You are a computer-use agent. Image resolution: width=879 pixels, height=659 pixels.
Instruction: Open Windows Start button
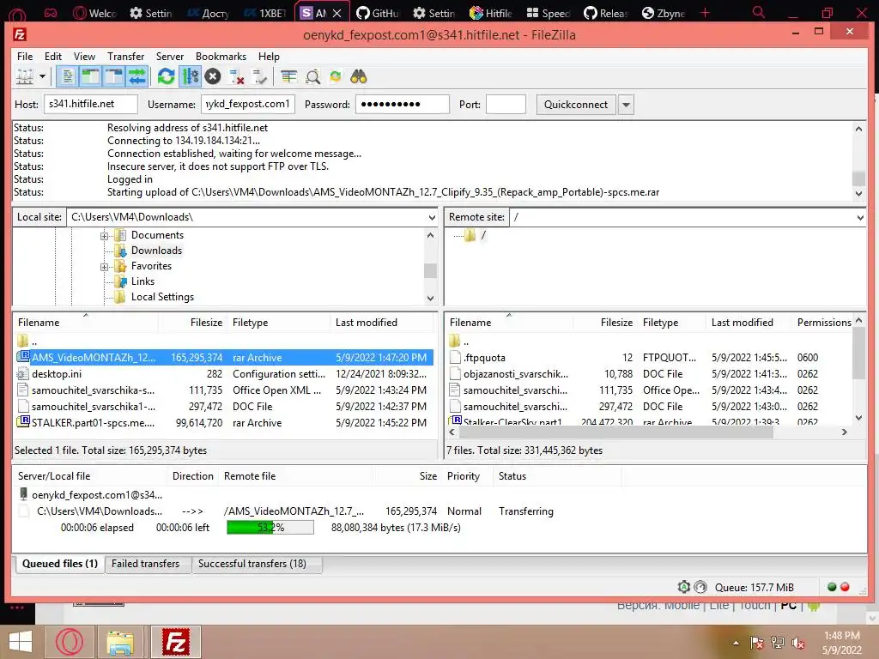[21, 642]
